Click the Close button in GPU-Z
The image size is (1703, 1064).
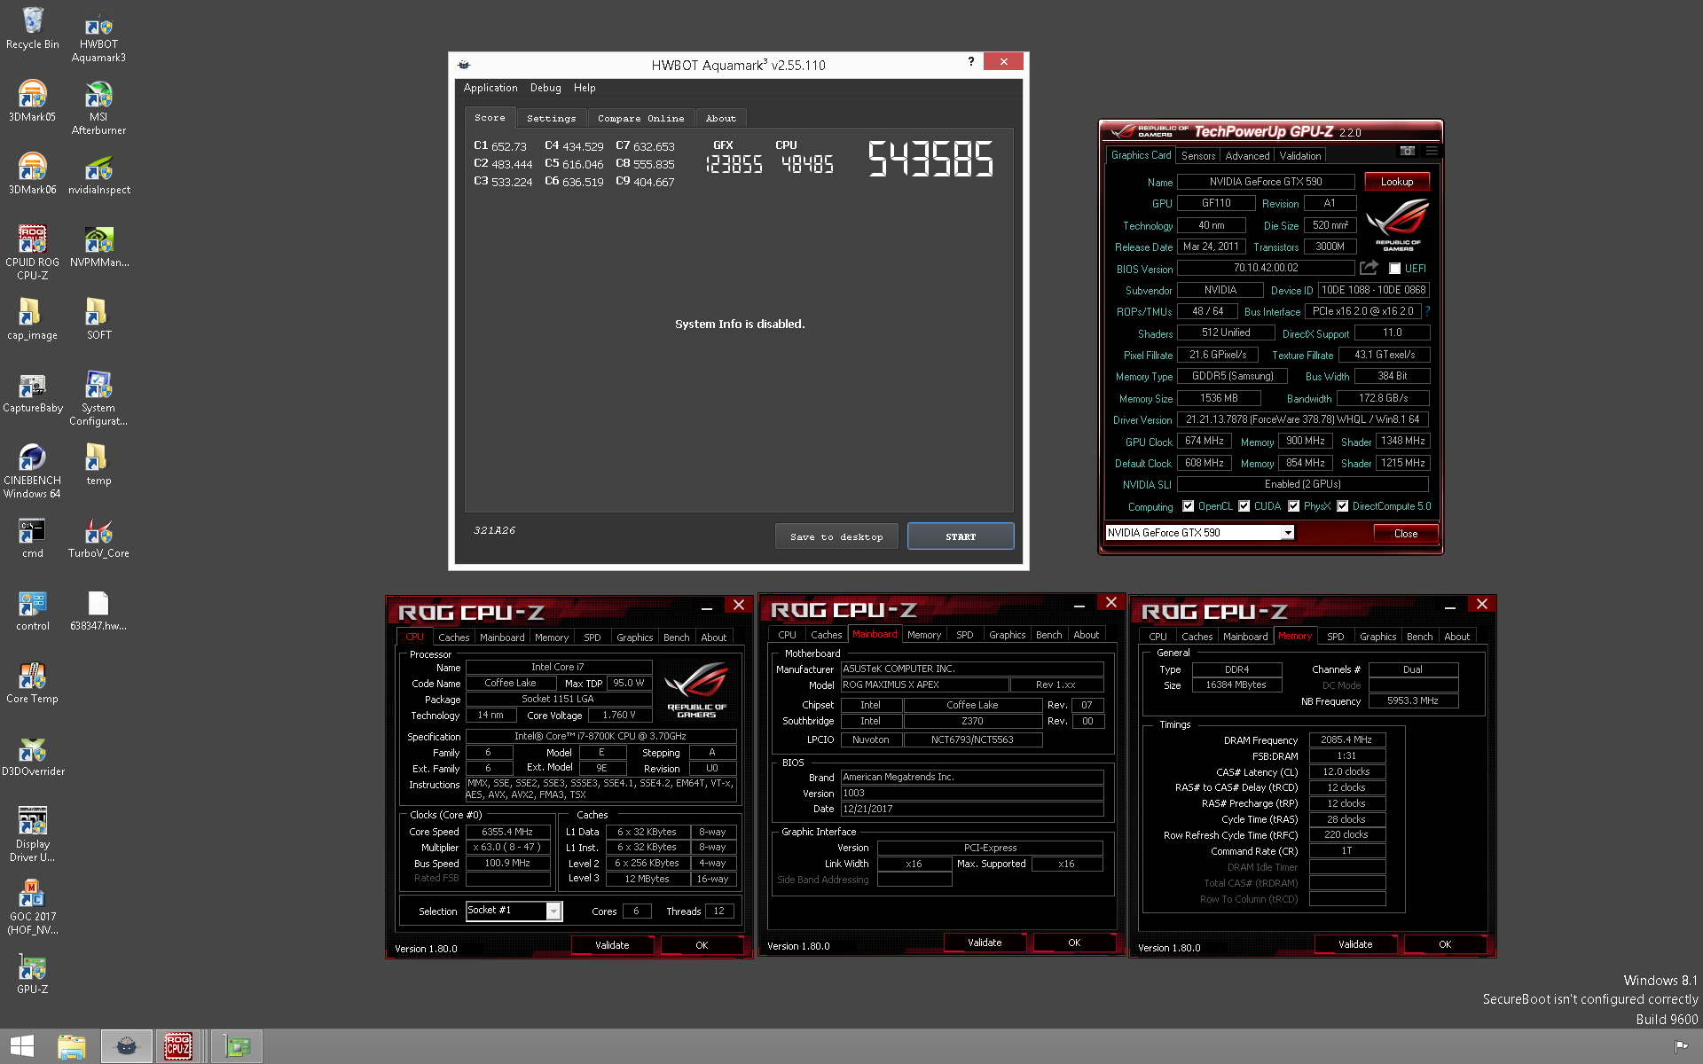click(1406, 533)
